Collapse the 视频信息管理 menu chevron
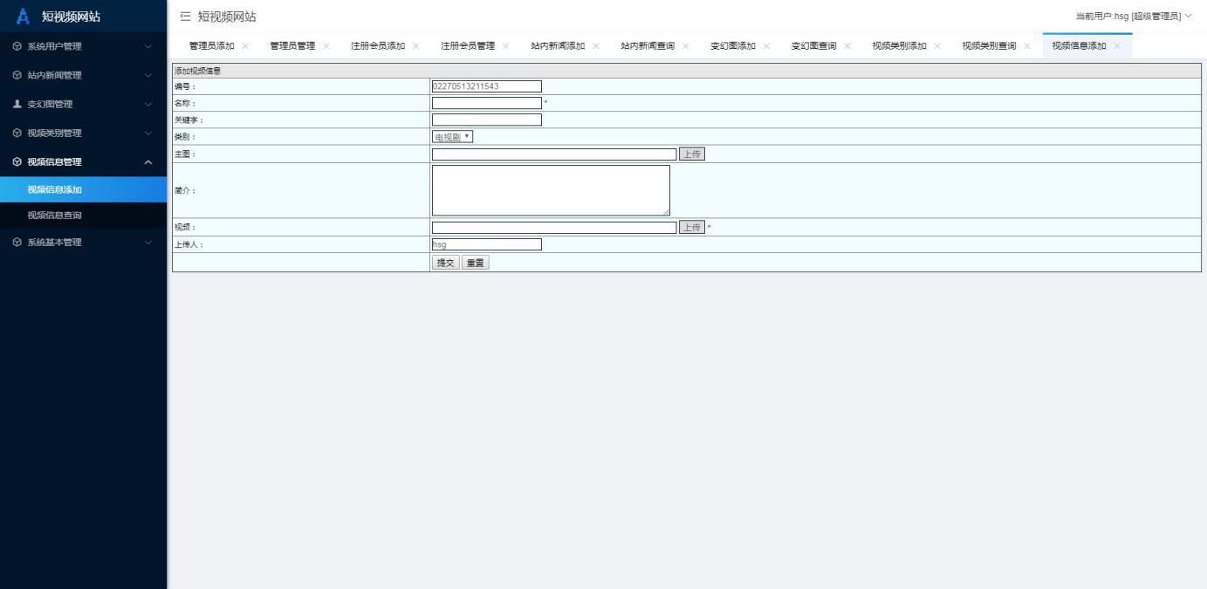1207x589 pixels. (x=147, y=161)
